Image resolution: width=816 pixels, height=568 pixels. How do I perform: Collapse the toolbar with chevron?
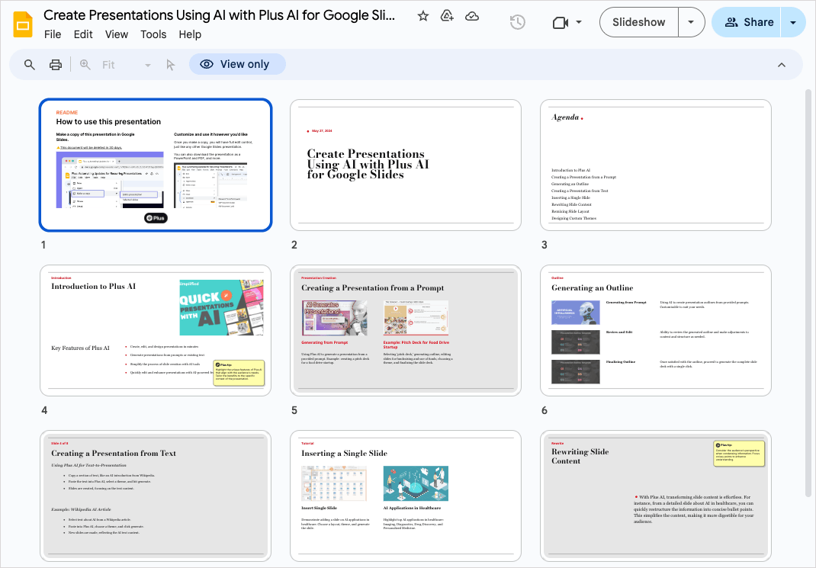pos(781,65)
